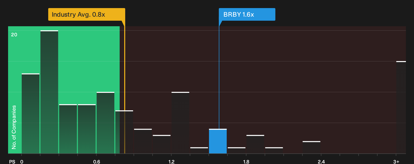414x164 pixels.
Task: Click the tallest bar at 20 companies
Action: (49, 92)
